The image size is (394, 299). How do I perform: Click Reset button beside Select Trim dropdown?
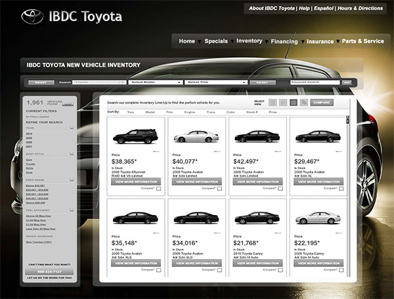tap(262, 83)
